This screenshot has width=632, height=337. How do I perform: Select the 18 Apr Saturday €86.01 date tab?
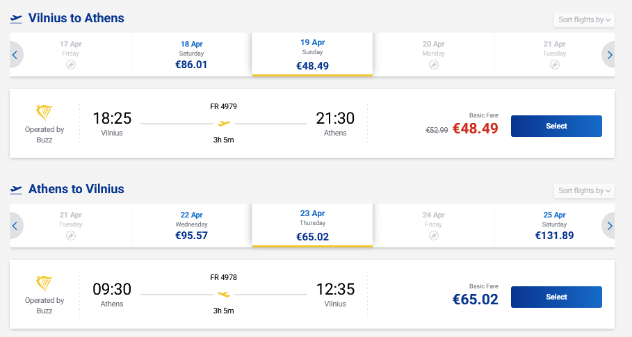[x=191, y=54]
